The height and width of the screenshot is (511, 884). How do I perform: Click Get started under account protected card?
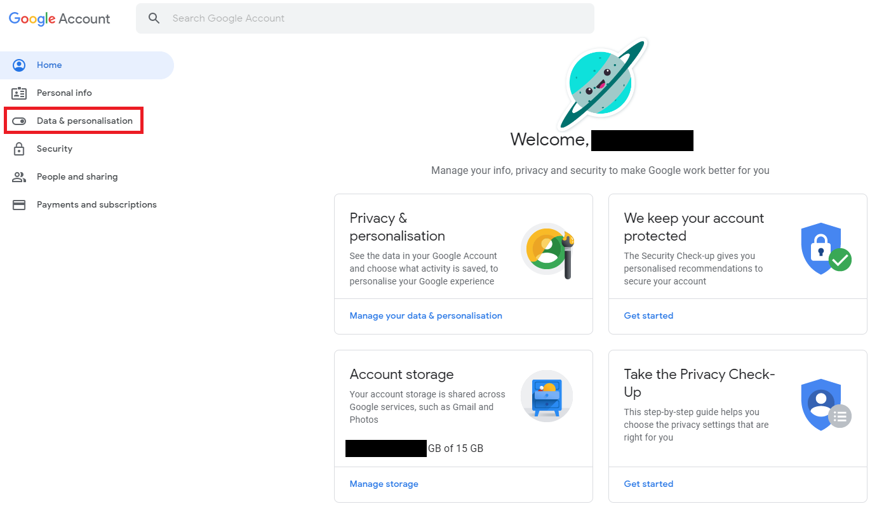[648, 315]
